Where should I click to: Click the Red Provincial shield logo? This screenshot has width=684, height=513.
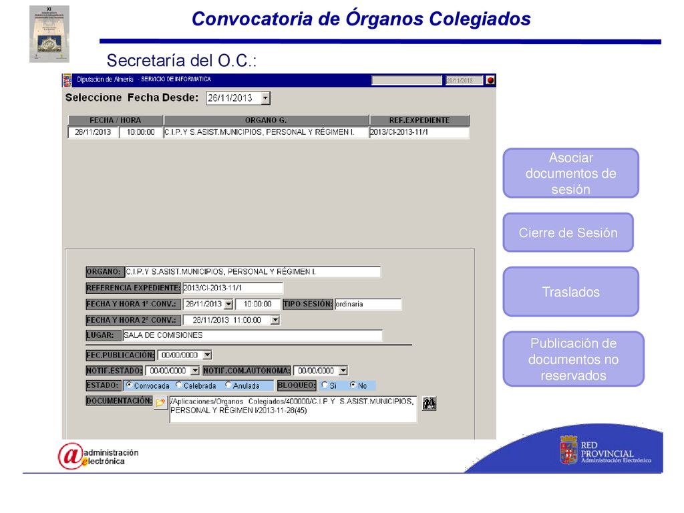point(569,450)
